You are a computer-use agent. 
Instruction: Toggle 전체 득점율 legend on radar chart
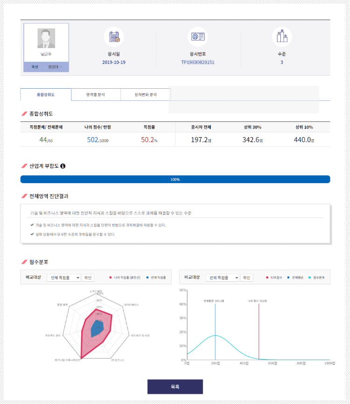(x=156, y=277)
